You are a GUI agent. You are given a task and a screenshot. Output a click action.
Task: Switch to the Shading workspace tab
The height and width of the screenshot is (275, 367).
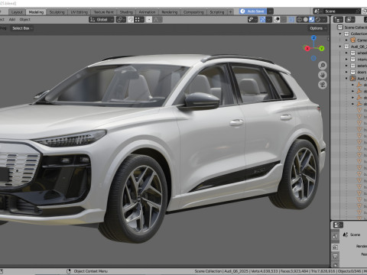pos(126,12)
